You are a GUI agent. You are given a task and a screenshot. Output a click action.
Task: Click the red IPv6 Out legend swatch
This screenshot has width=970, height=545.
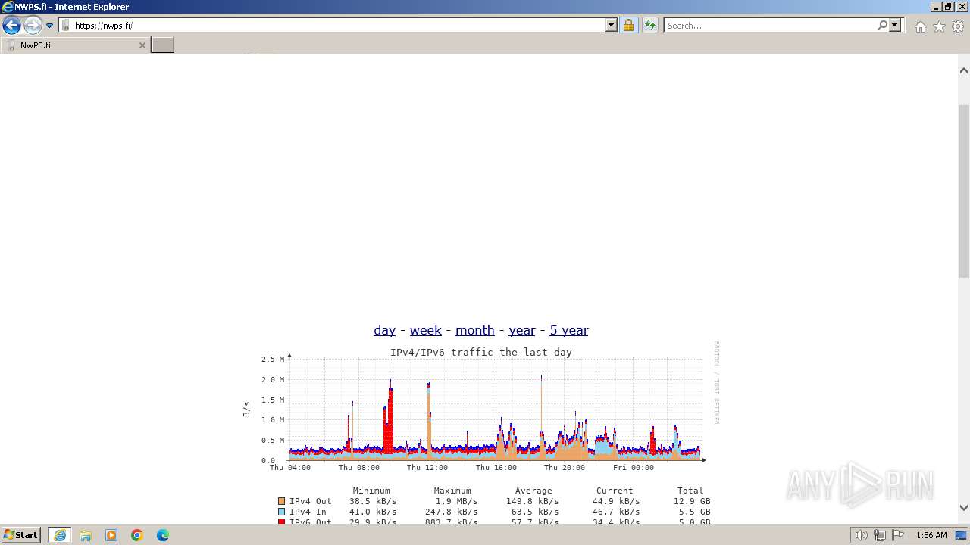point(282,522)
